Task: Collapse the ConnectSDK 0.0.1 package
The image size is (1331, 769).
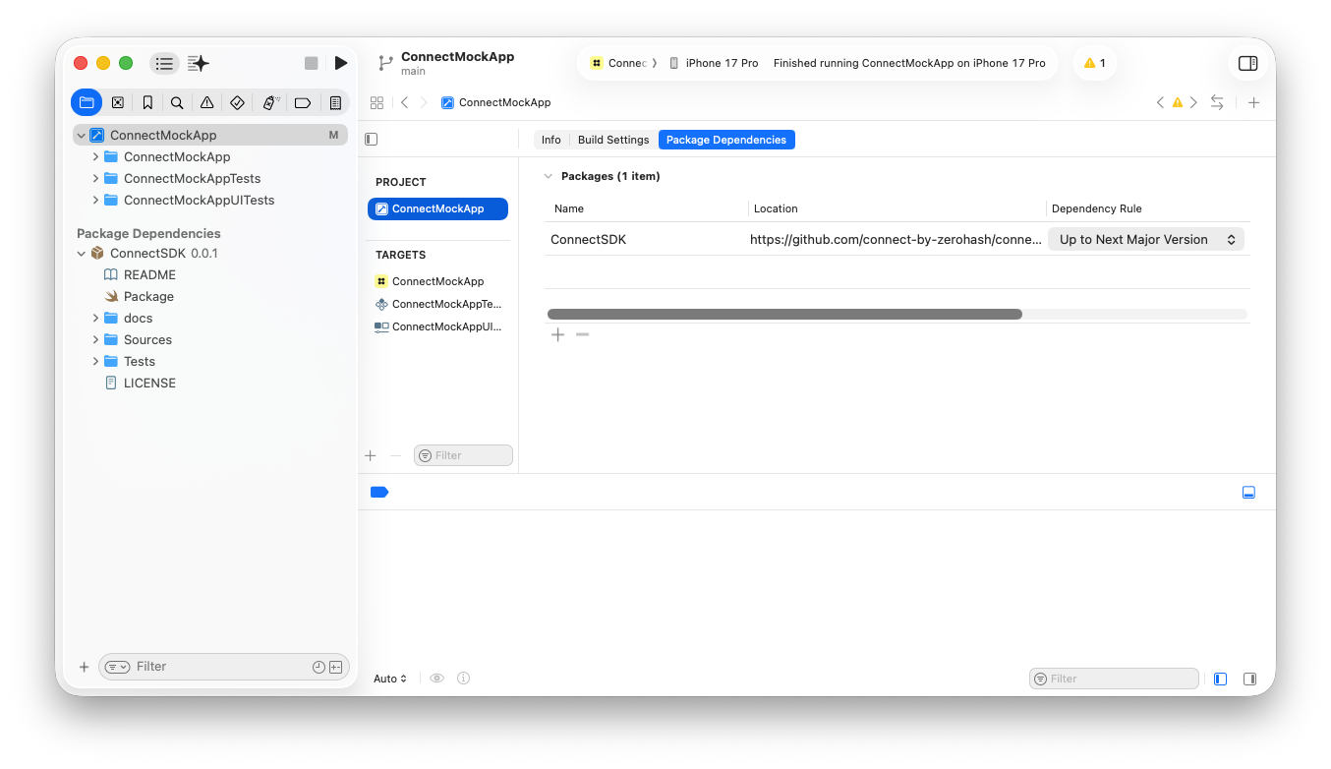Action: click(81, 254)
